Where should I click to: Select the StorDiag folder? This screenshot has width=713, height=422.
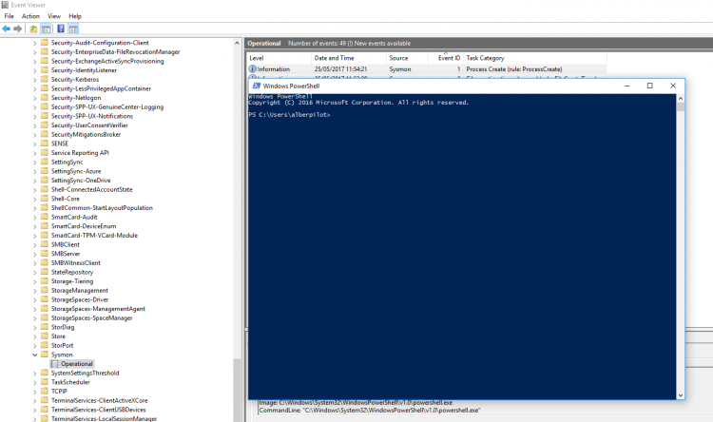pos(63,327)
